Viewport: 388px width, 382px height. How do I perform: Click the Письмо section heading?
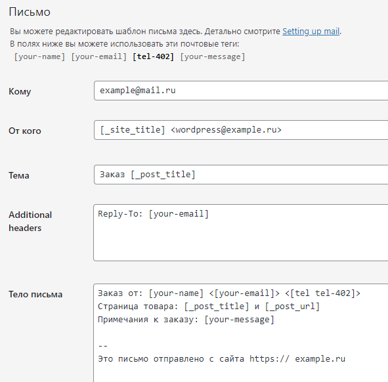tap(30, 12)
